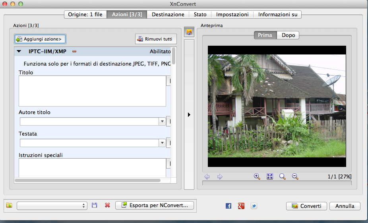Screen dimensions: 368x223
Task: Switch to the Destinazione tab
Action: pyautogui.click(x=168, y=14)
